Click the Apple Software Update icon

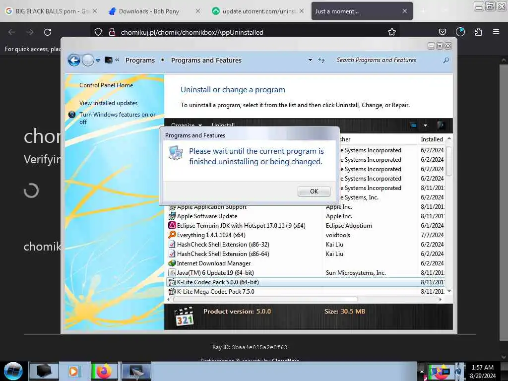(172, 216)
